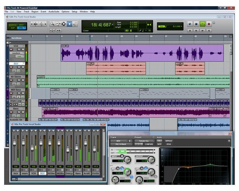Click the EQ OUTPUT gain knob
The height and width of the screenshot is (191, 239).
pos(151,160)
